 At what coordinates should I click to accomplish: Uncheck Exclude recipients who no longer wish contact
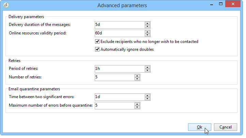[97, 42]
